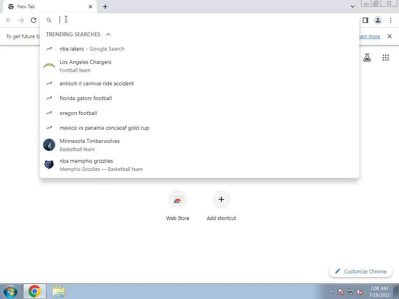The image size is (399, 299).
Task: Click the magnifier icon in address bar
Action: [49, 20]
